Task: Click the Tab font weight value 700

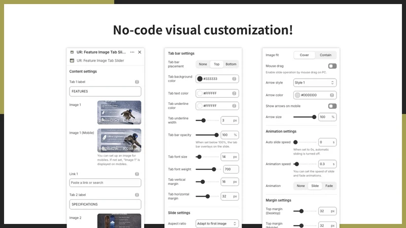Action: click(x=231, y=169)
